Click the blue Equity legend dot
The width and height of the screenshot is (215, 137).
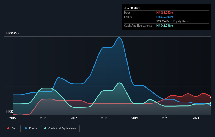(26, 128)
